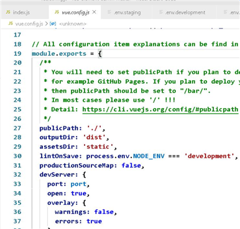Click the 'development' string on line 30
The height and width of the screenshot is (229, 240).
pyautogui.click(x=209, y=156)
